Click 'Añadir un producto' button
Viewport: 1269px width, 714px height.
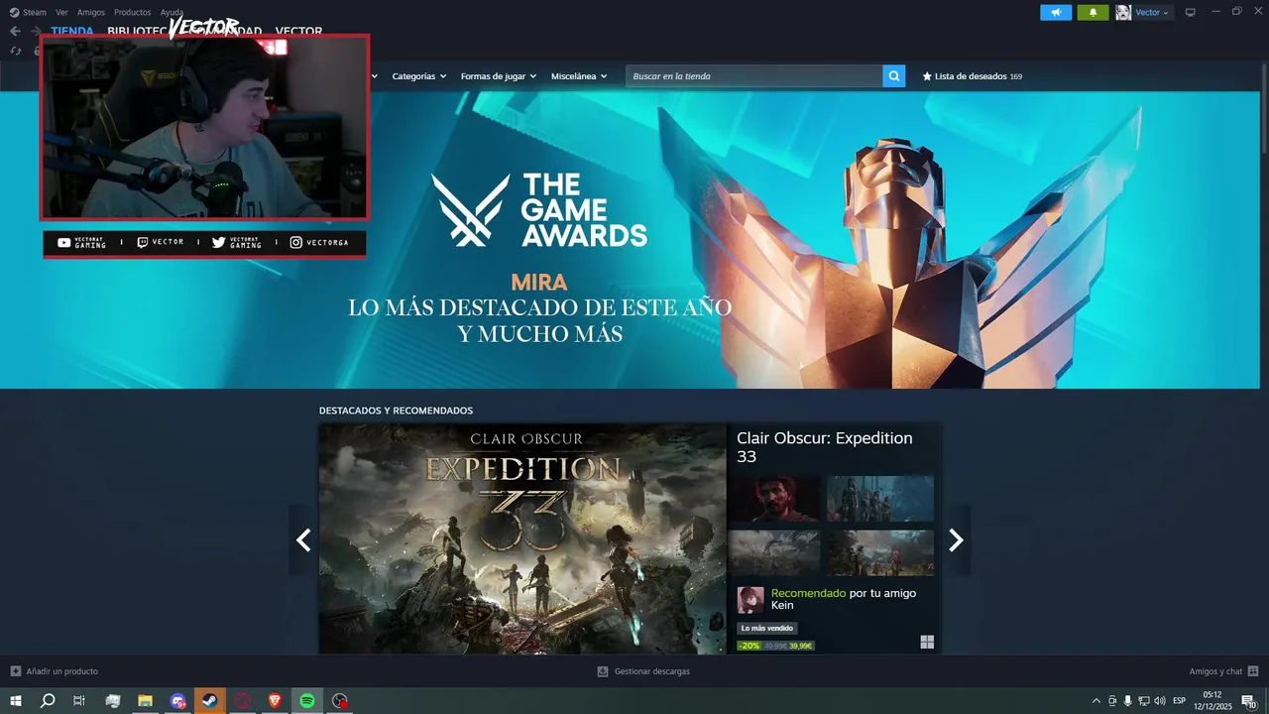[x=55, y=671]
